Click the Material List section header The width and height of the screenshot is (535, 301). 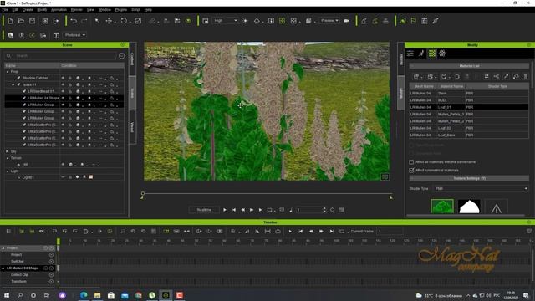tap(469, 66)
